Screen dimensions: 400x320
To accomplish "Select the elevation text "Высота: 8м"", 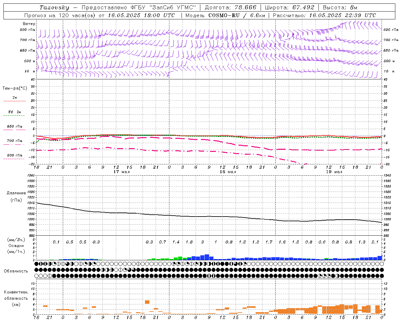I will [x=340, y=7].
